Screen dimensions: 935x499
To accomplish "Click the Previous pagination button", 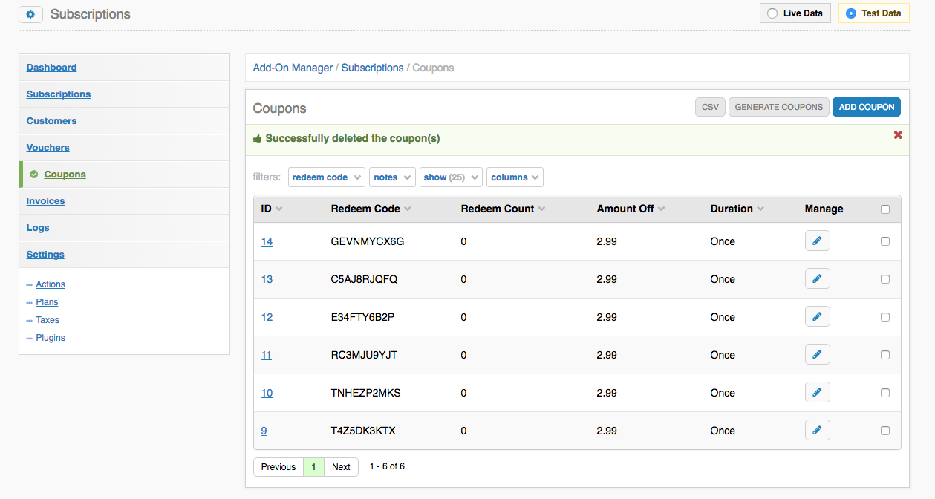I will 278,467.
